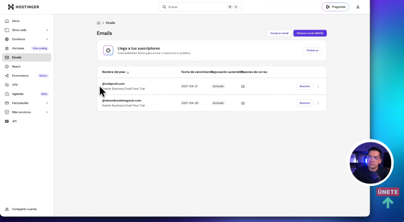
Task: Click the Comprar email button
Action: point(279,33)
